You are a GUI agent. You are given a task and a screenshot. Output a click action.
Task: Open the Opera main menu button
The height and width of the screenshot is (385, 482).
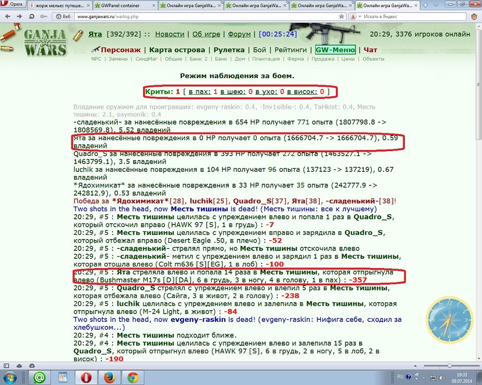coord(13,4)
